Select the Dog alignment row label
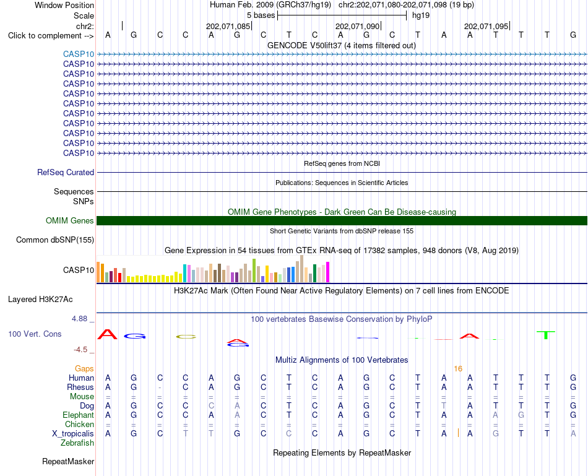The image size is (588, 476). point(87,406)
